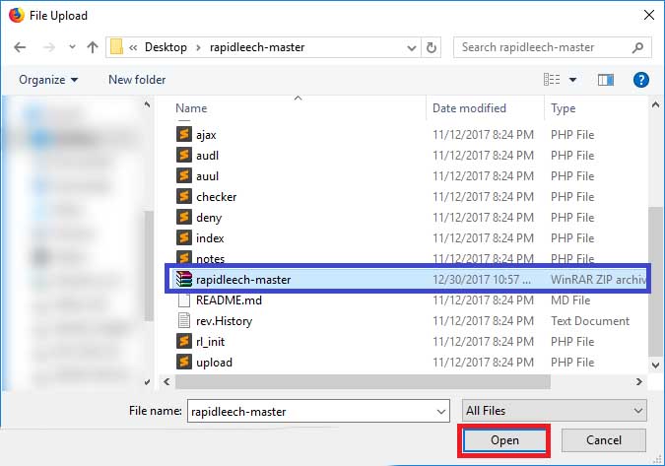Image resolution: width=665 pixels, height=466 pixels.
Task: Select the checker PHP file icon
Action: pyautogui.click(x=184, y=196)
